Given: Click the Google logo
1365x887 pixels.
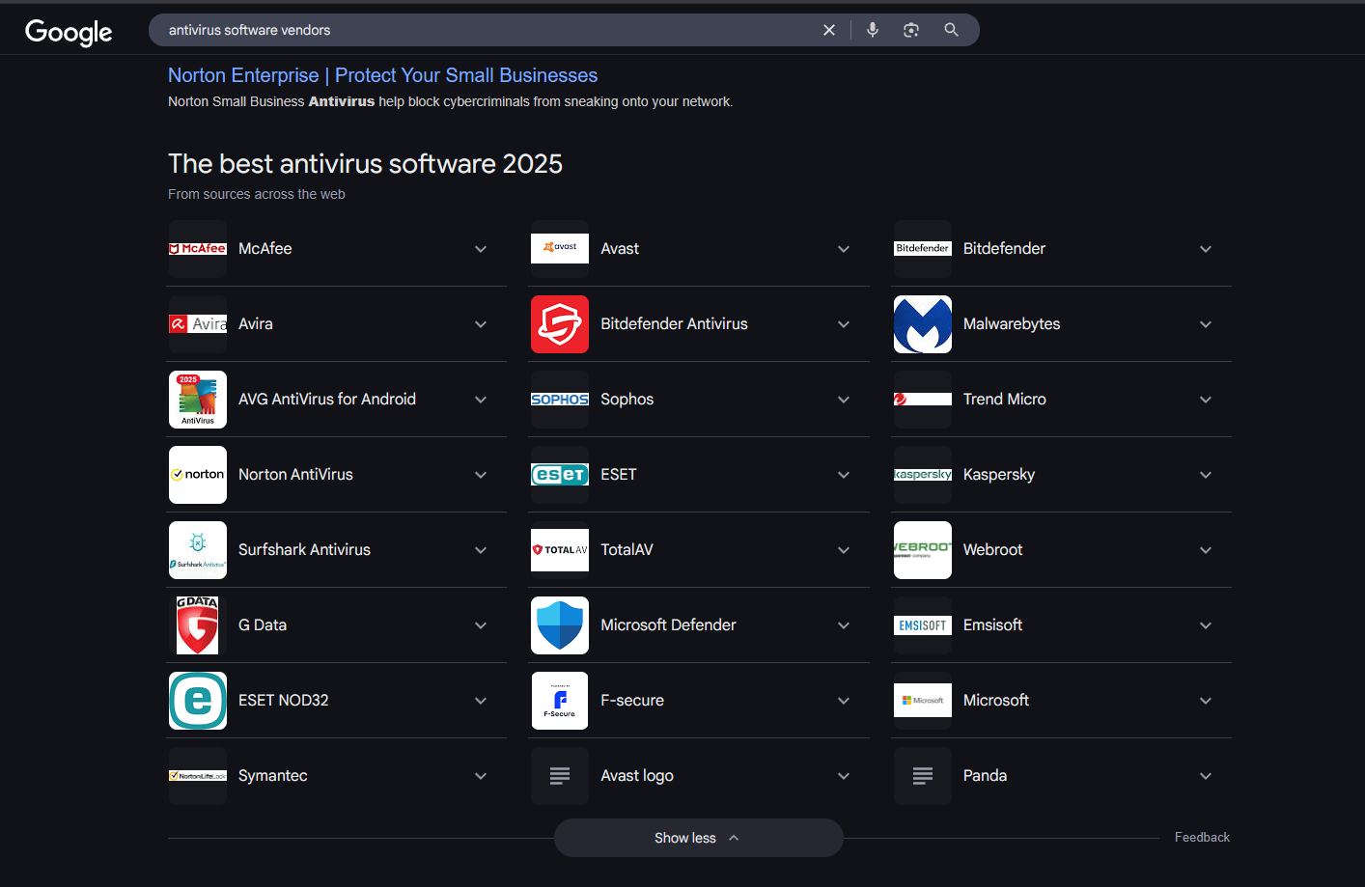Looking at the screenshot, I should 69,32.
